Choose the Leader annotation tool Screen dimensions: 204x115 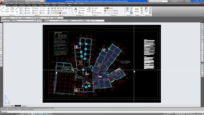(x=82, y=11)
